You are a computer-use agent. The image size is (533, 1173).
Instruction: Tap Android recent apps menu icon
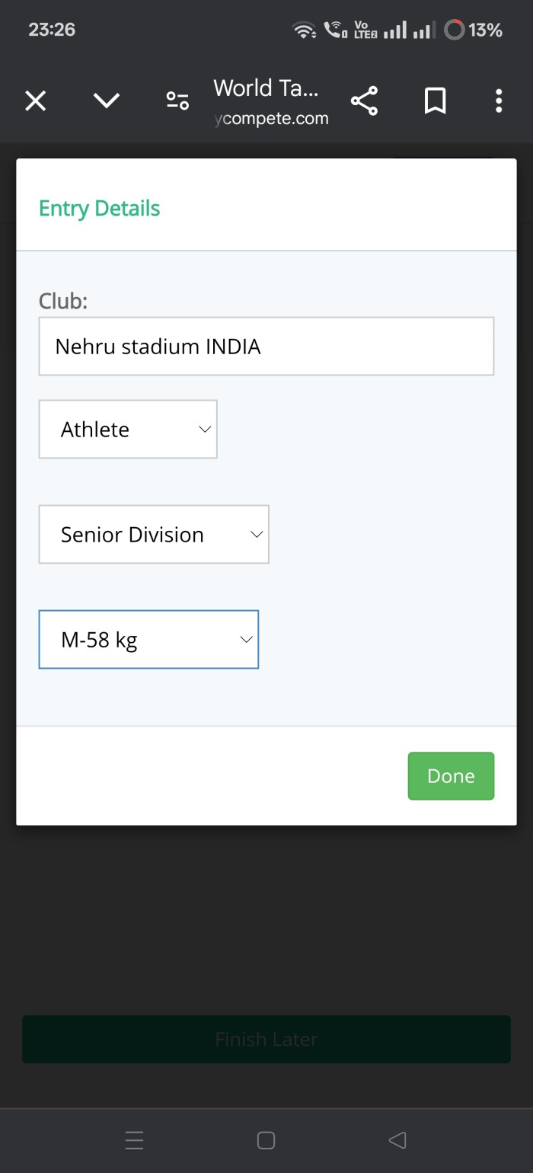point(134,1140)
